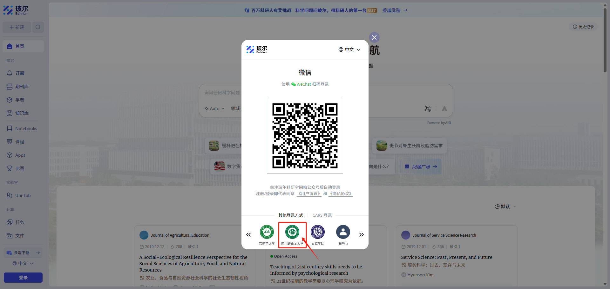The height and width of the screenshot is (289, 610).
Task: Show previous login options with left chevrons
Action: pyautogui.click(x=248, y=235)
